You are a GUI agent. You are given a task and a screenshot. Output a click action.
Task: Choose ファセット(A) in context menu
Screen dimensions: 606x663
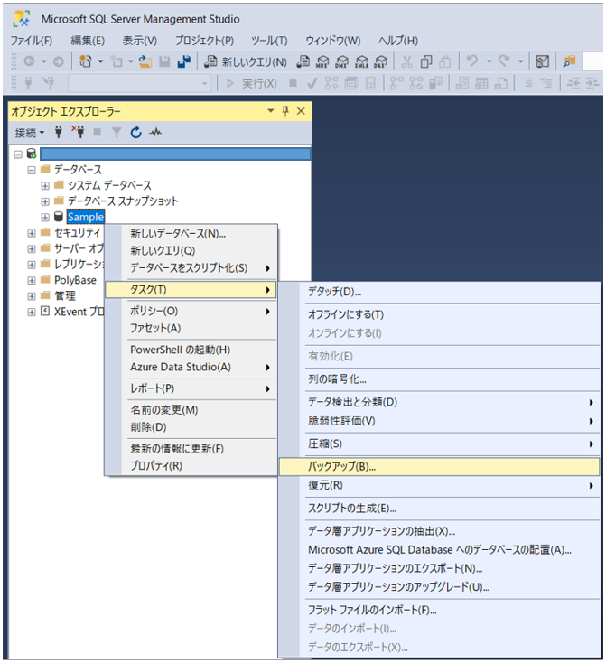pos(191,328)
